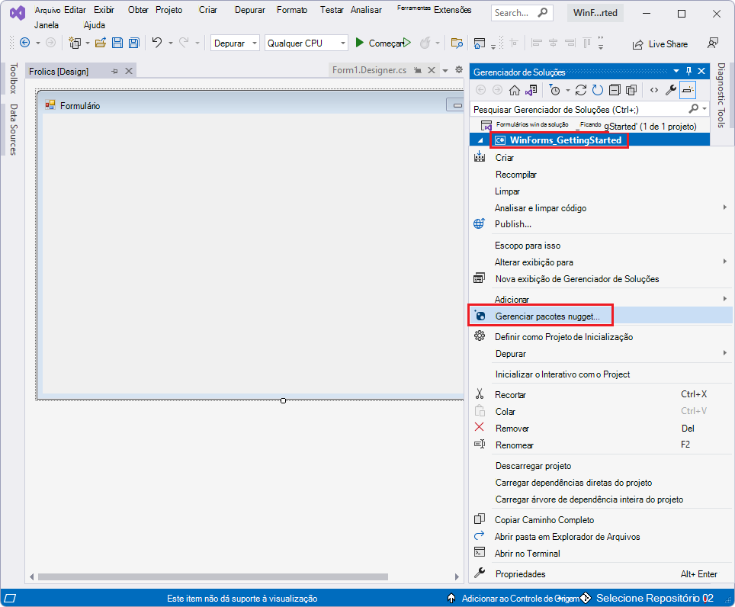Collapse the WinForms_GettingStarted project node
This screenshot has width=735, height=607.
[480, 140]
